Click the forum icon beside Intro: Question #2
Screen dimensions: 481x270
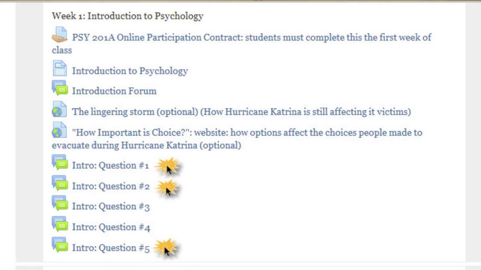(59, 184)
